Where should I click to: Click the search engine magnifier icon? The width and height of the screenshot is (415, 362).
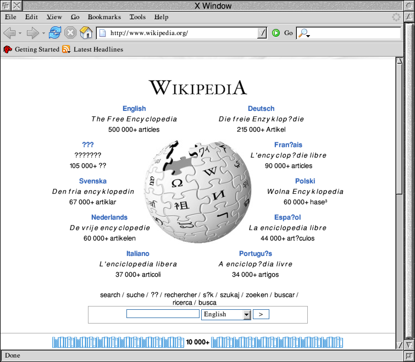pyautogui.click(x=303, y=33)
